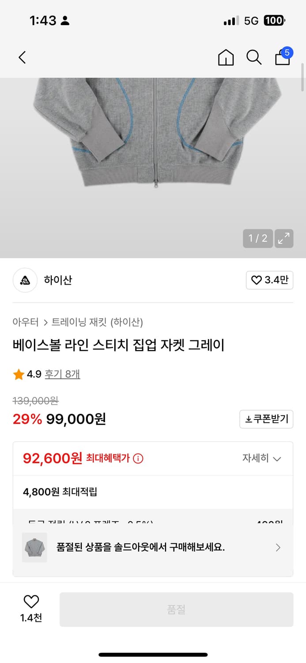Tap the 하이산 brand logo circle

[x=25, y=281]
